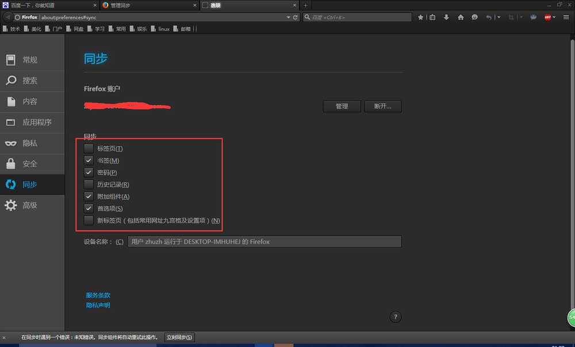
Task: Open the 技术 bookmark folder
Action: [x=11, y=29]
